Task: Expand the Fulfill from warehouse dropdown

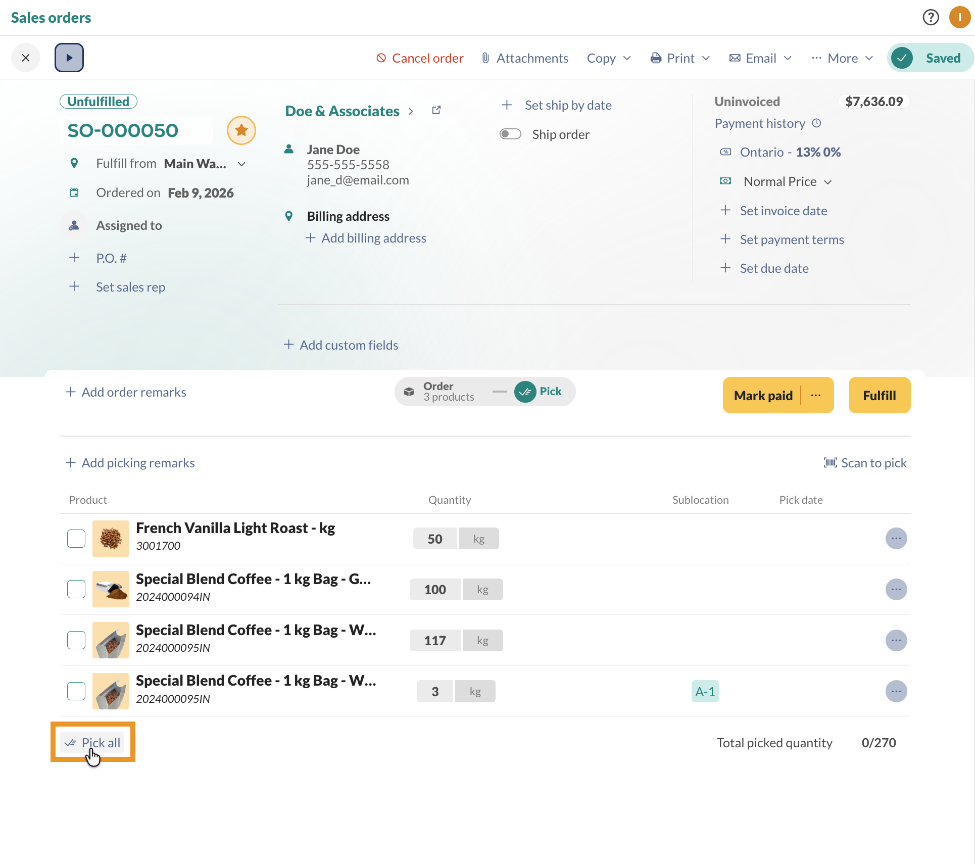Action: [x=241, y=164]
